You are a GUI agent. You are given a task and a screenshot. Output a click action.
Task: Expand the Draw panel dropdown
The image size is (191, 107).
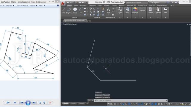coord(75,18)
